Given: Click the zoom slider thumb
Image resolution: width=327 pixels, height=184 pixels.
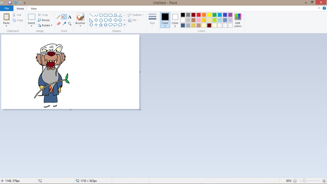Looking at the screenshot, I should pos(304,181).
